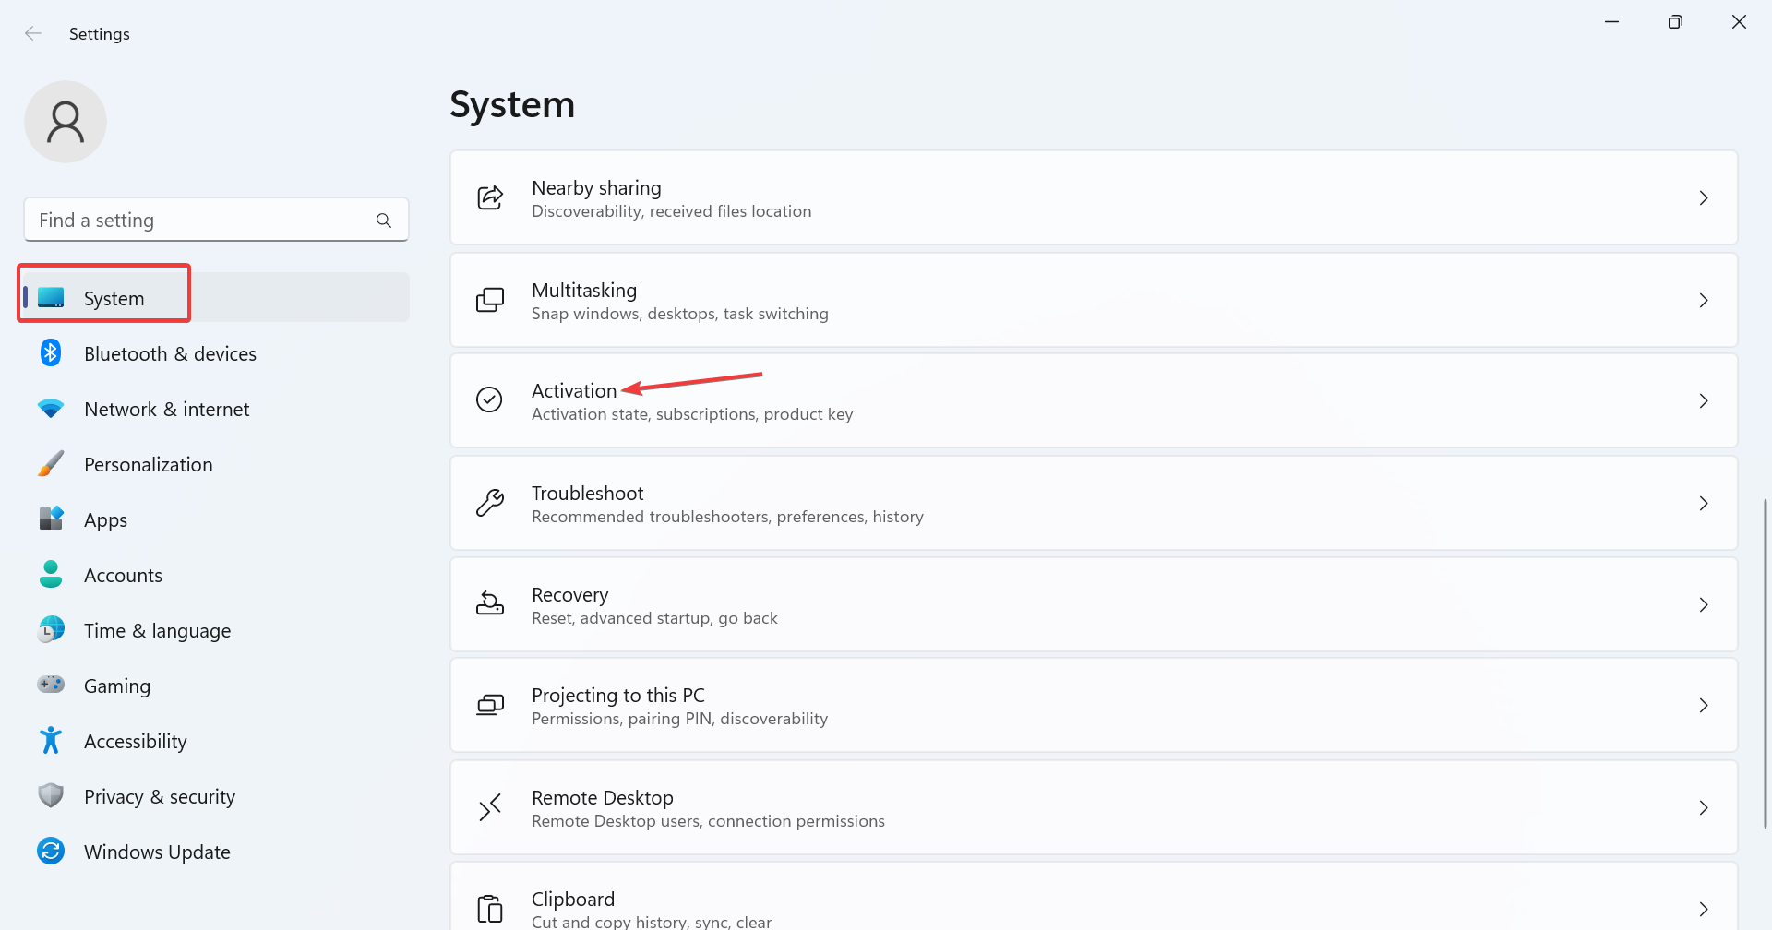
Task: Click the Troubleshoot wrench icon
Action: 489,504
